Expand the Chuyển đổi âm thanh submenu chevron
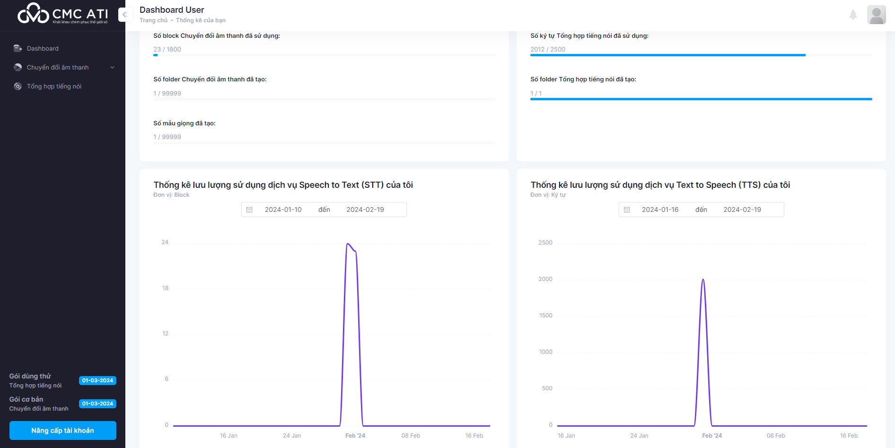This screenshot has height=448, width=895. [x=113, y=67]
